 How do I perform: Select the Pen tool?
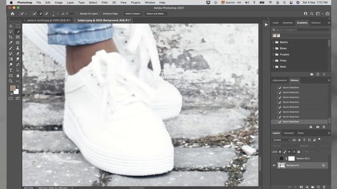(x=17, y=65)
